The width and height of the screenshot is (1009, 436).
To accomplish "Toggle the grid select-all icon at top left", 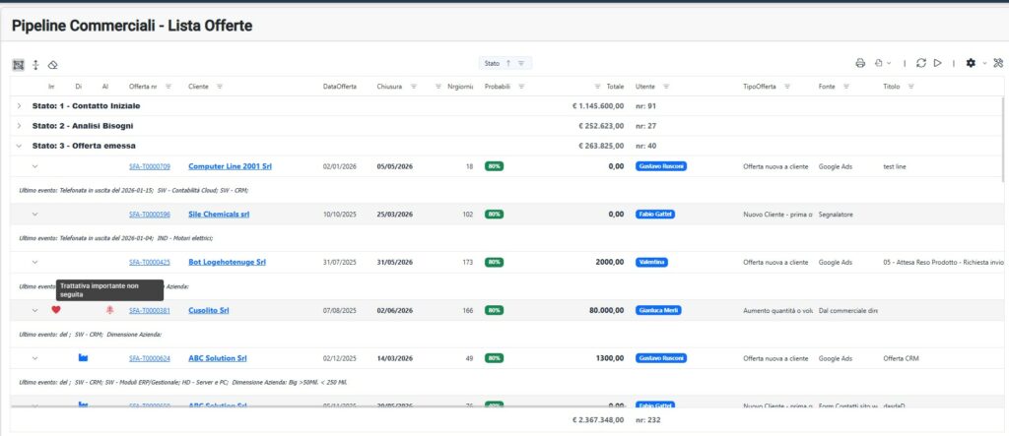I will coord(19,65).
